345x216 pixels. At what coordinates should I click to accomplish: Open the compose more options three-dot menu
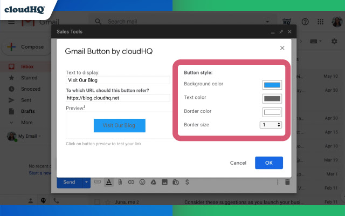[278, 182]
